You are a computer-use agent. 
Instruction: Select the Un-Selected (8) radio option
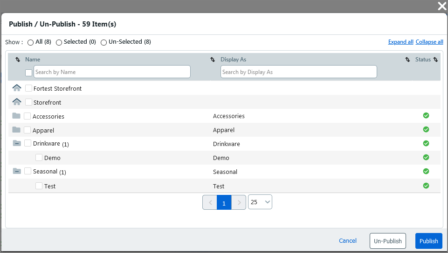click(104, 42)
